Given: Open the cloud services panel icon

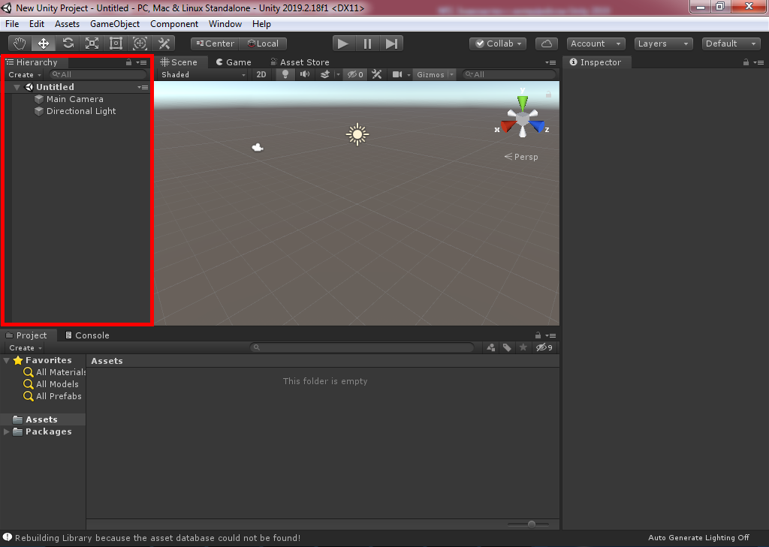Looking at the screenshot, I should [x=547, y=44].
